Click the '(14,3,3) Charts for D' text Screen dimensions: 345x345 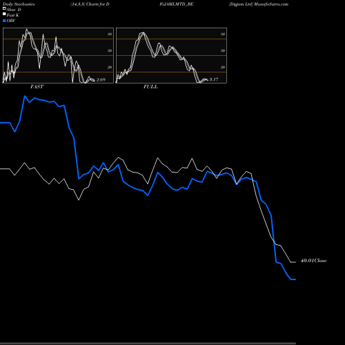click(90, 4)
